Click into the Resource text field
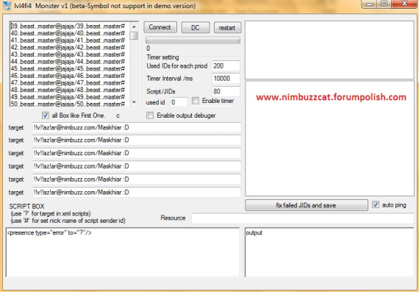The height and width of the screenshot is (292, 419). [303, 218]
